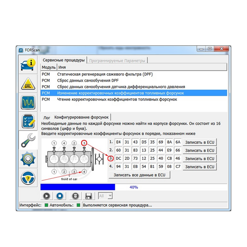Switch to Программируемые Параметры tab
Screen dimensions: 247x247
117,61
